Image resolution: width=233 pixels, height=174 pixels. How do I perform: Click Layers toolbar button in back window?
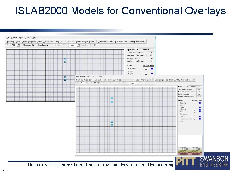point(24,42)
